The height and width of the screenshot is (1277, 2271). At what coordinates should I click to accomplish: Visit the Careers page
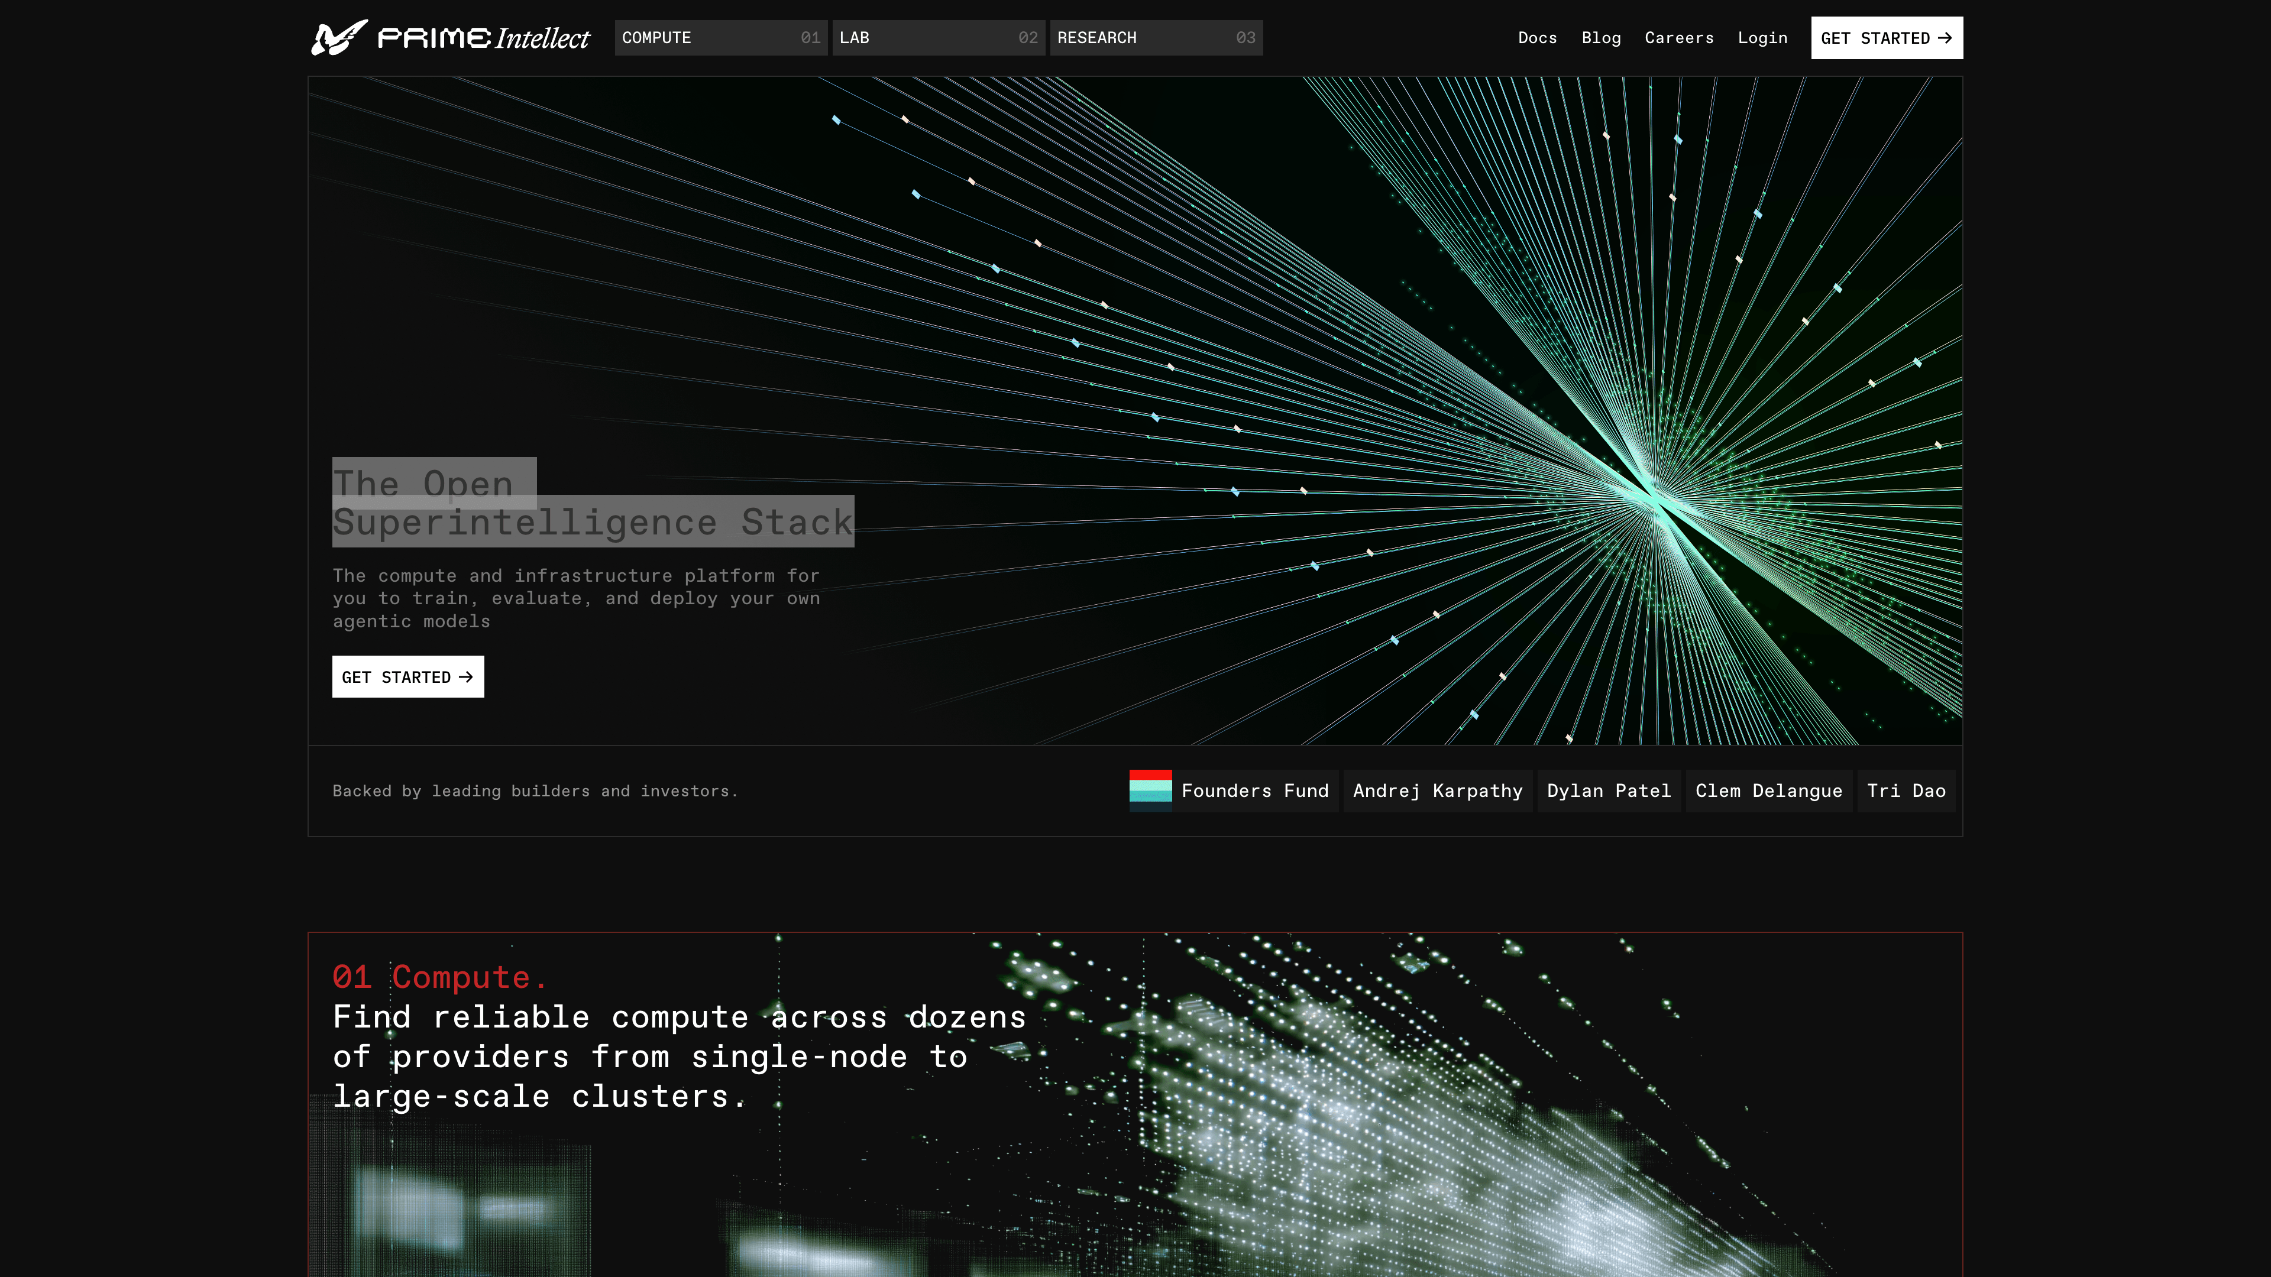coord(1678,38)
